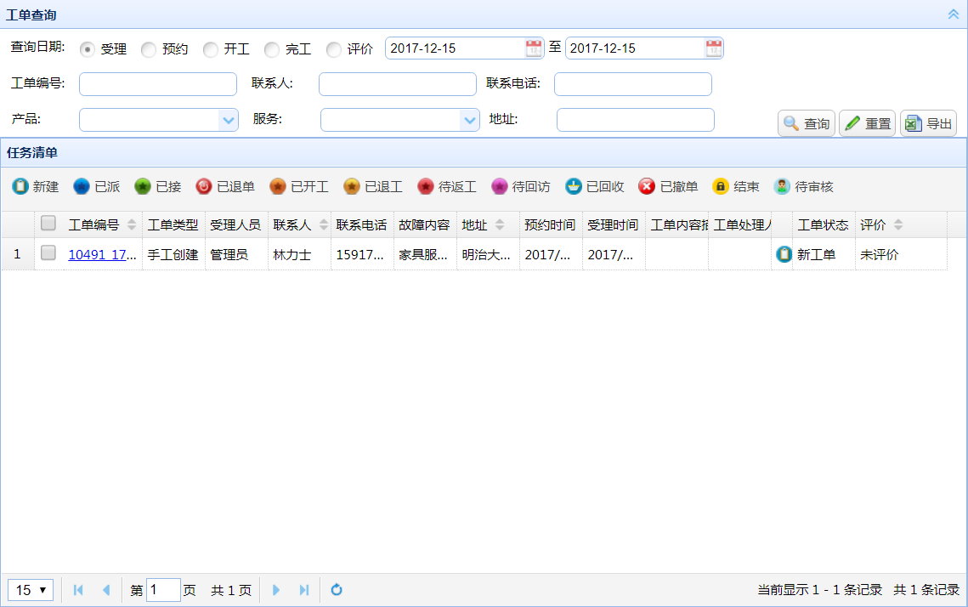
Task: Click the 新建 status icon
Action: tap(20, 186)
